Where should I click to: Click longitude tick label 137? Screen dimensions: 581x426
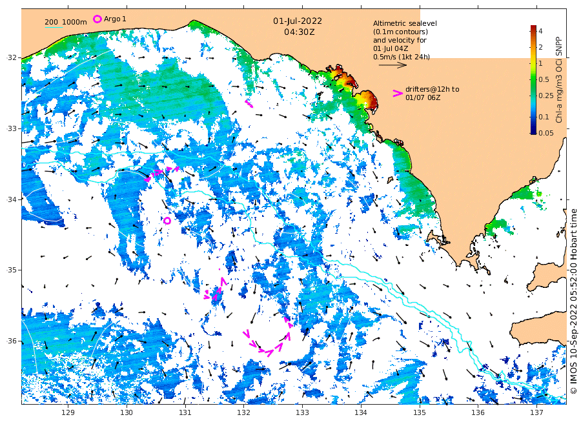click(536, 412)
